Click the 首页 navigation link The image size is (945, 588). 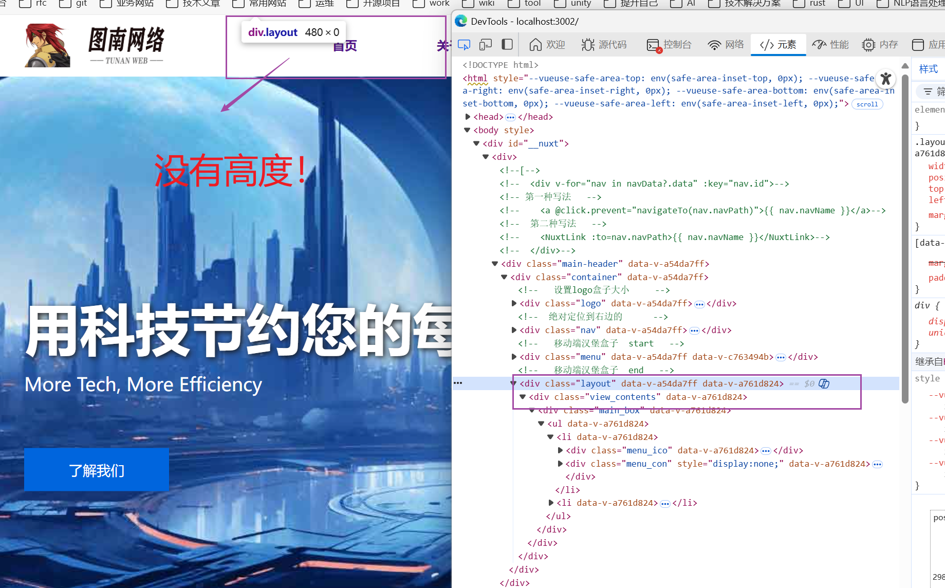(x=345, y=46)
